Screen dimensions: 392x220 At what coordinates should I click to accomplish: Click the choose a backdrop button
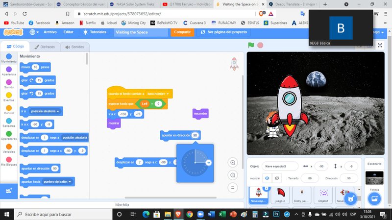click(375, 198)
